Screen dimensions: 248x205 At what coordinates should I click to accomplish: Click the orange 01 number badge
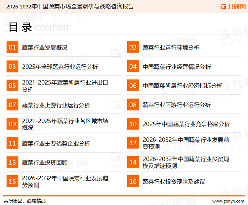tap(12, 47)
